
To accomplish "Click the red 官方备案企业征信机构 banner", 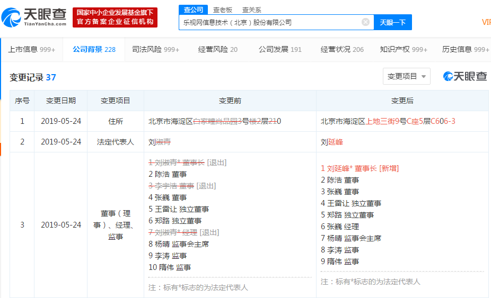I will [115, 17].
